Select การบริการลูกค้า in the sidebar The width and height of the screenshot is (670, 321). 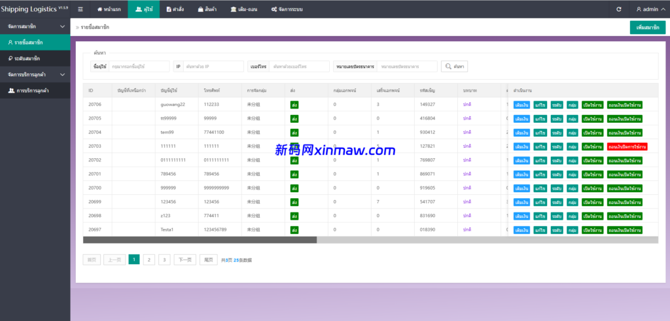click(33, 91)
